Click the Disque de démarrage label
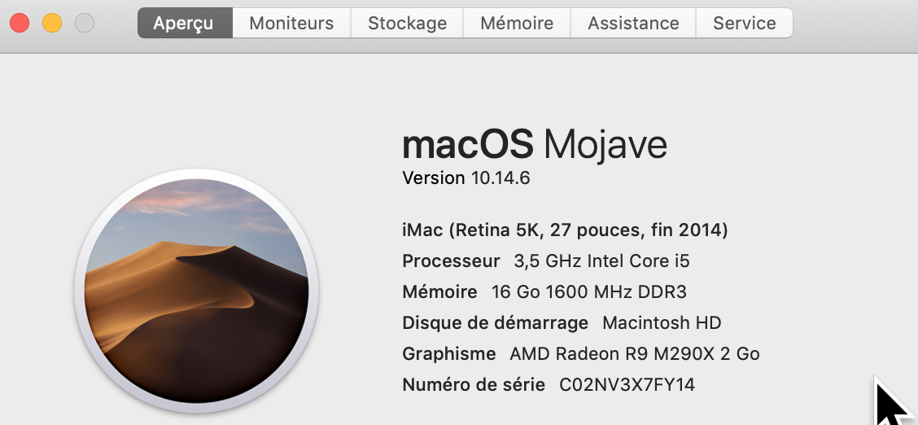The width and height of the screenshot is (918, 425). click(495, 323)
